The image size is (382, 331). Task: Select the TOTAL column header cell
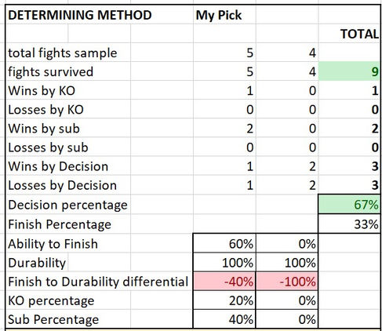tap(349, 34)
